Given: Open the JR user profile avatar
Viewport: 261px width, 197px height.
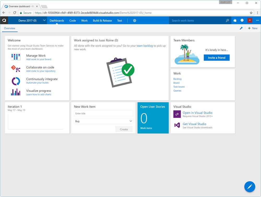Looking at the screenshot, I should [x=250, y=21].
